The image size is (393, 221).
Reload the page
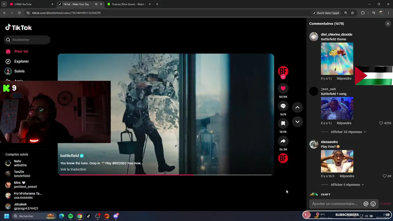click(x=19, y=13)
